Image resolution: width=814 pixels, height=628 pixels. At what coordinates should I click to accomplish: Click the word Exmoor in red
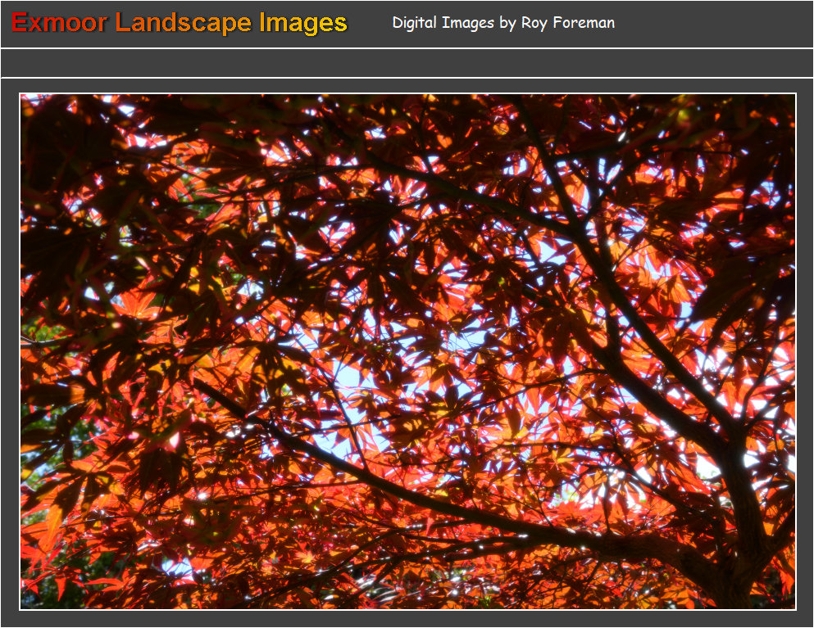(x=59, y=23)
